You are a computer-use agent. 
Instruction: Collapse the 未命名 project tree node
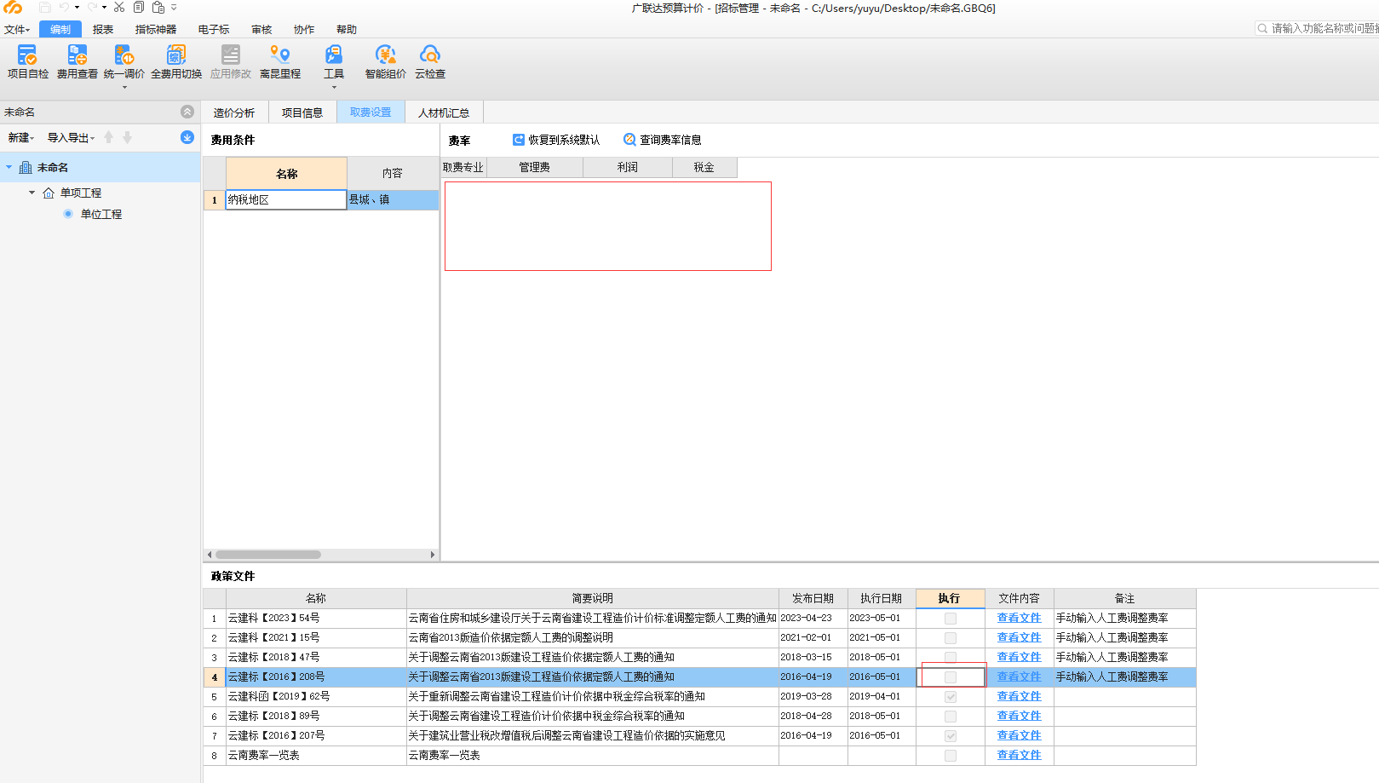(9, 168)
